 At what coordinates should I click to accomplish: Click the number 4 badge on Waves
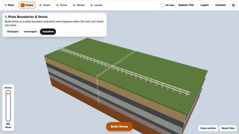coord(74,5)
